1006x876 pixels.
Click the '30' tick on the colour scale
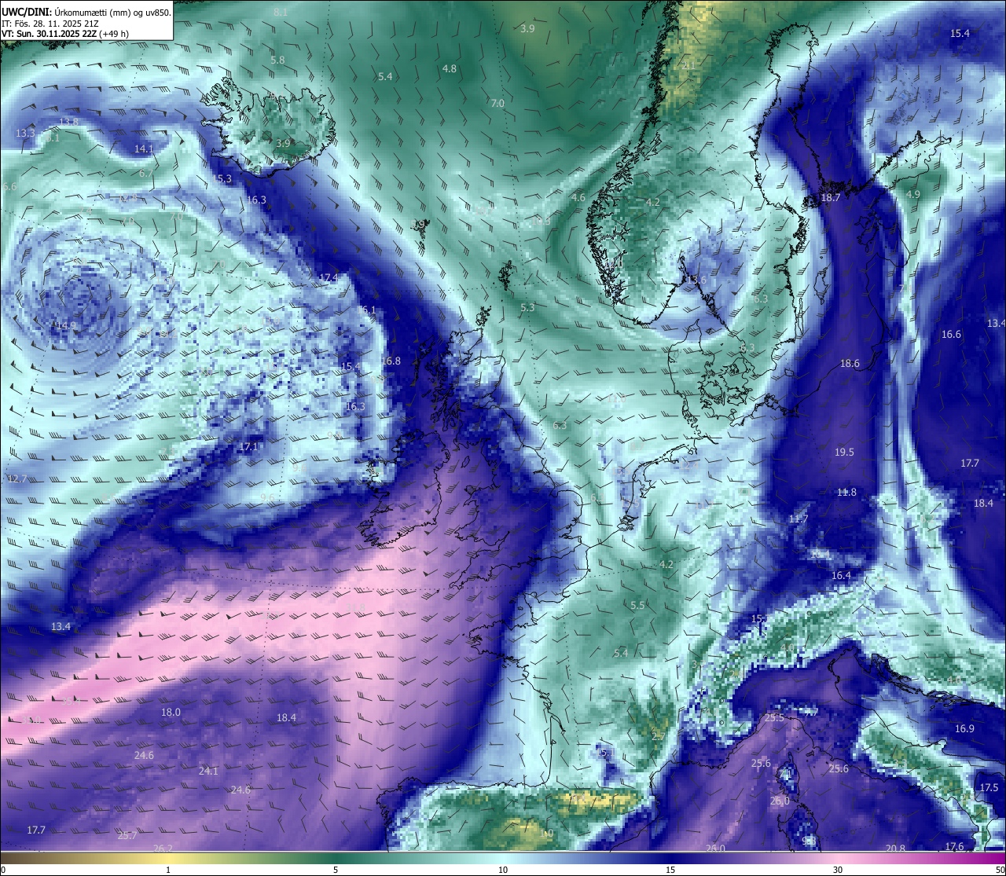838,870
